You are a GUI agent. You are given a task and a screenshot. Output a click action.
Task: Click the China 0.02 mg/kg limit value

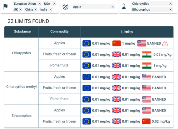click(161, 122)
